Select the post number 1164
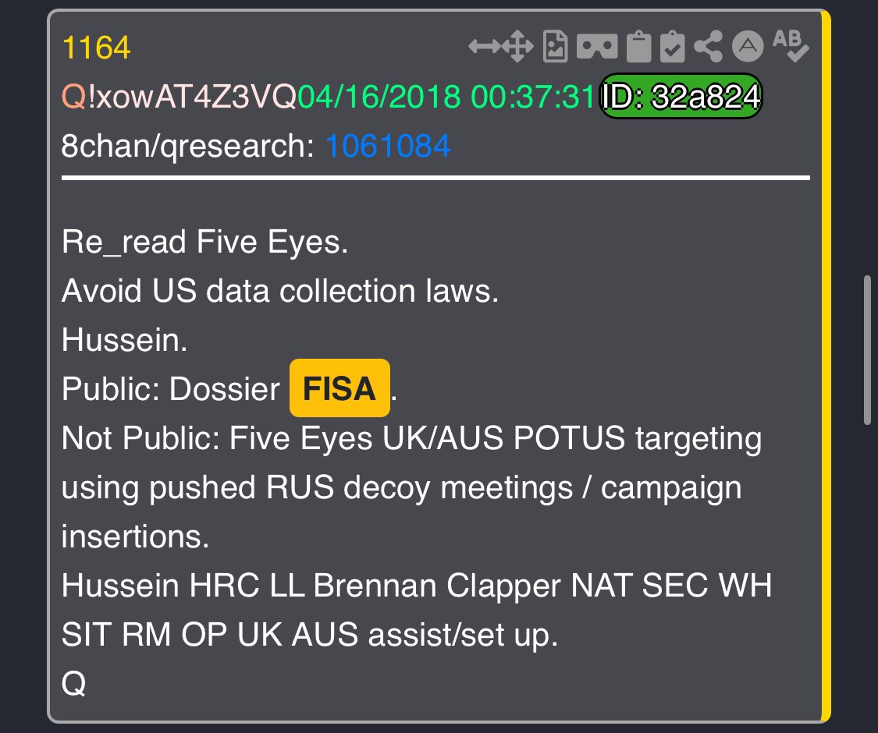 pos(96,48)
